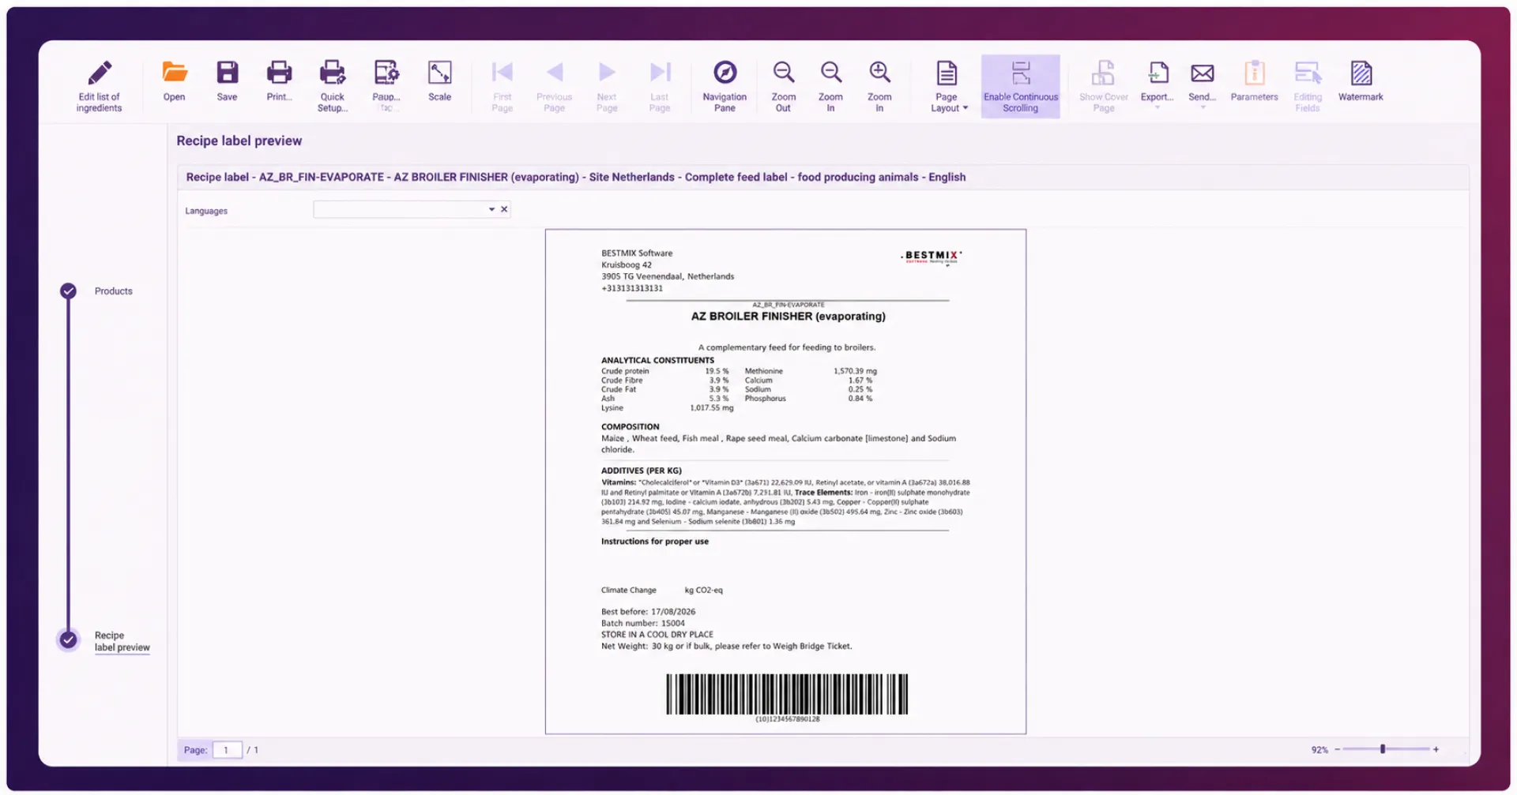
Task: Click the Climate Change kg CO2-eq line
Action: tap(661, 590)
